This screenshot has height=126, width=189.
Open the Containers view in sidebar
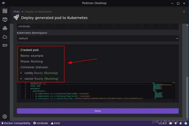5,19
